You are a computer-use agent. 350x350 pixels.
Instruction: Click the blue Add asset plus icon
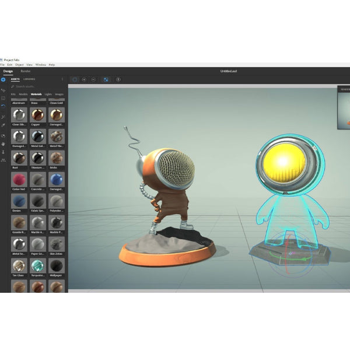tap(3, 79)
